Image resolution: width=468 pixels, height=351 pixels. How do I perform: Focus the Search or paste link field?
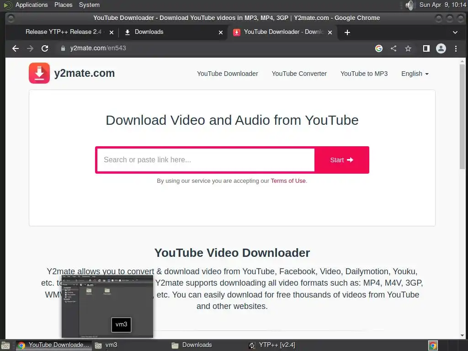206,160
